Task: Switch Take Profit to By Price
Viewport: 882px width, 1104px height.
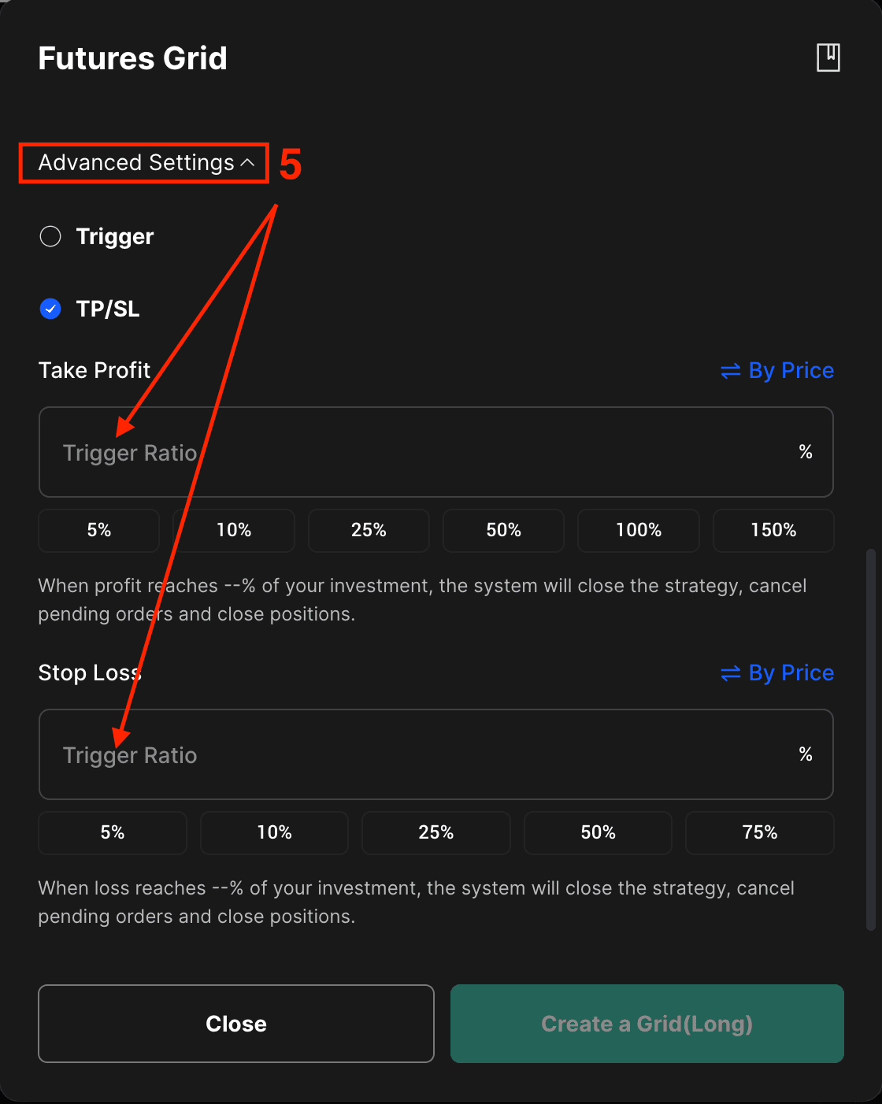Action: 777,370
